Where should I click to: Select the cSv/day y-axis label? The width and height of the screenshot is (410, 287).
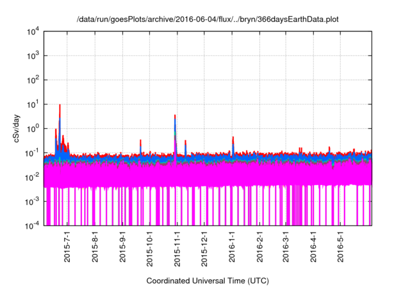16,128
